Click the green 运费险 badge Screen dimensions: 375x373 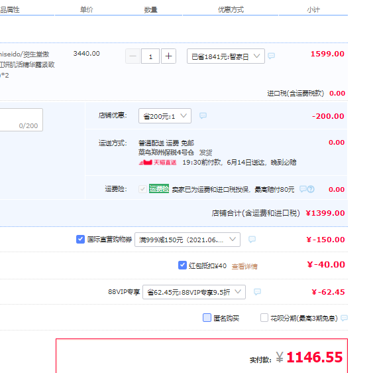pyautogui.click(x=159, y=188)
